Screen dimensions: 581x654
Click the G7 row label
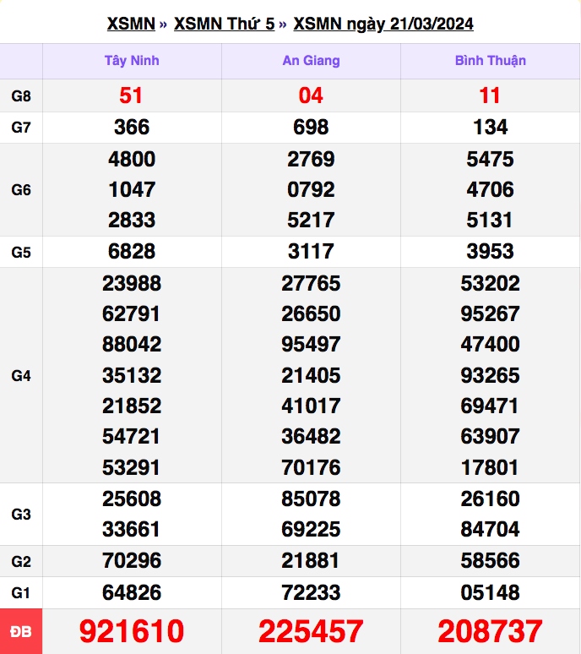tap(21, 128)
